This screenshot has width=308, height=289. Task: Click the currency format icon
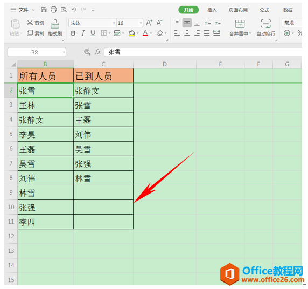(286, 33)
